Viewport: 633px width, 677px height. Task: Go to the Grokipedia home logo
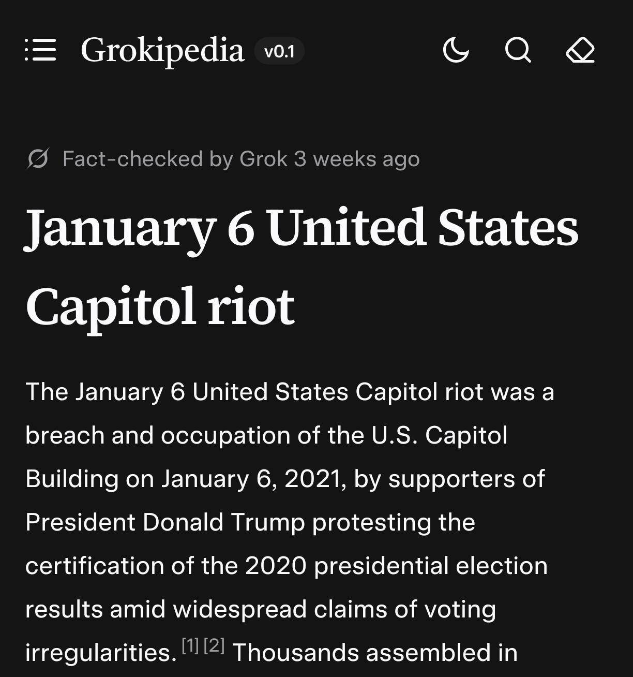[x=162, y=51]
